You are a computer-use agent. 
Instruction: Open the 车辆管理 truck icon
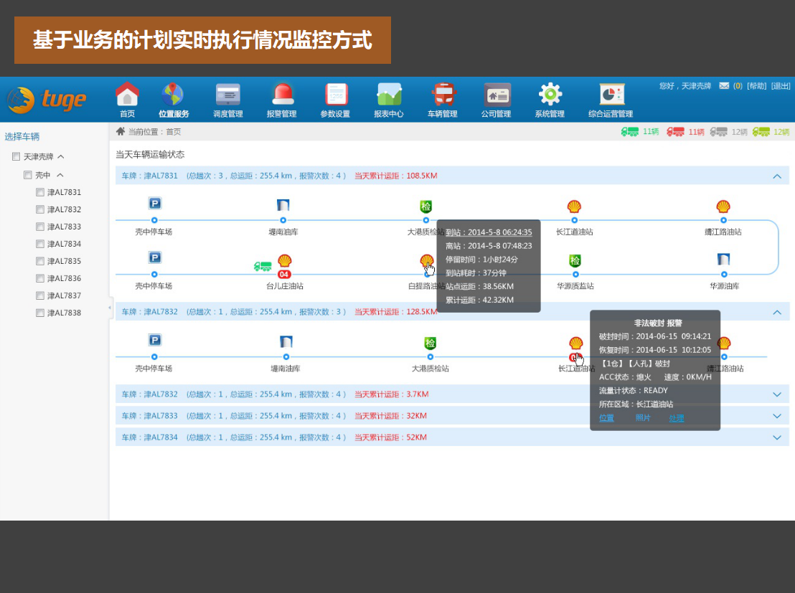point(443,95)
